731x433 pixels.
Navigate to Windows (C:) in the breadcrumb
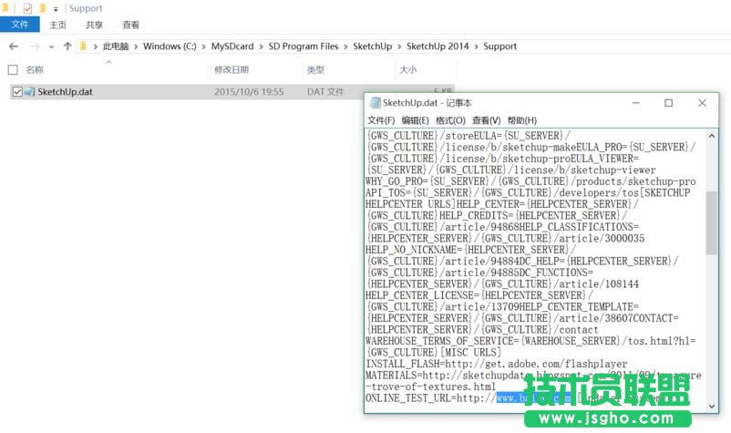tap(170, 46)
